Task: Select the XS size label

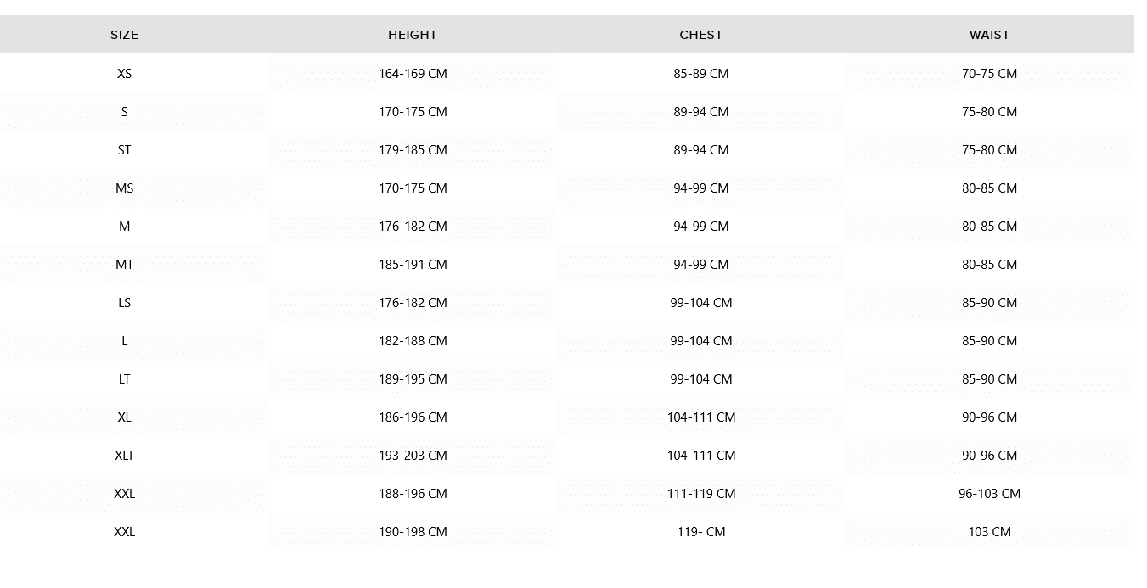Action: click(x=124, y=74)
